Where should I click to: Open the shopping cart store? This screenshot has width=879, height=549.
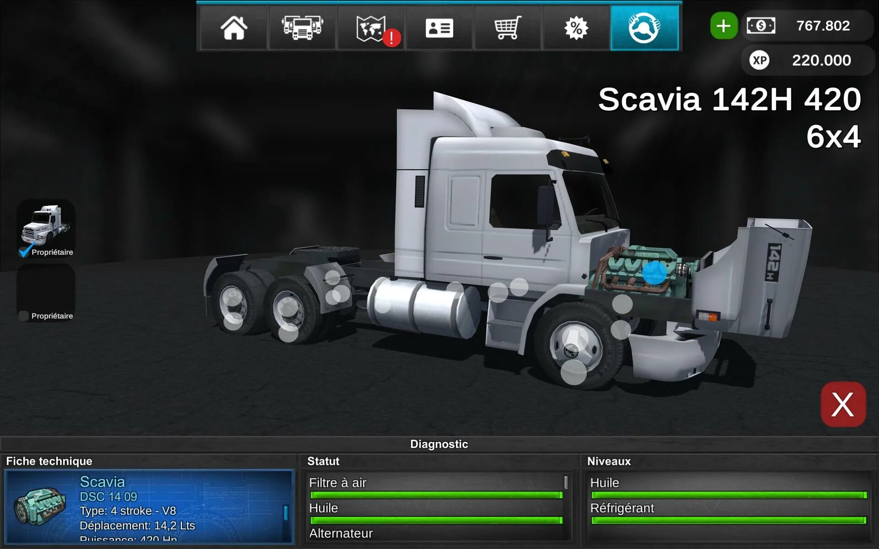point(508,28)
